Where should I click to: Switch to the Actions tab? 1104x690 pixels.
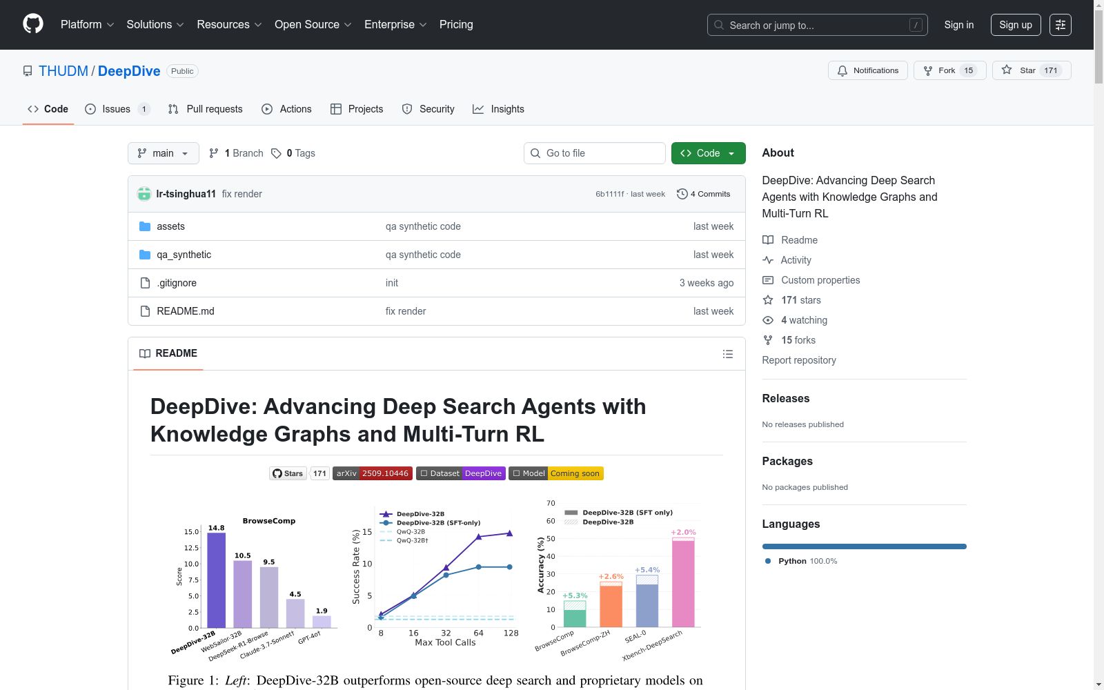(x=286, y=109)
